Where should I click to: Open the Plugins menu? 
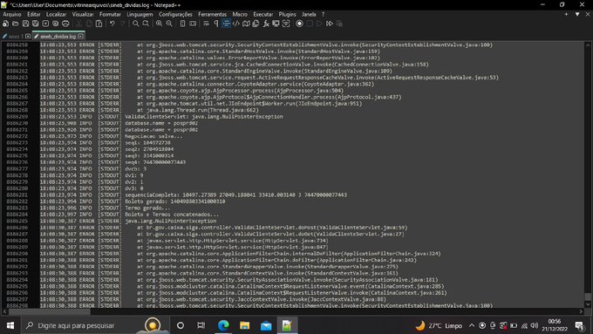288,14
